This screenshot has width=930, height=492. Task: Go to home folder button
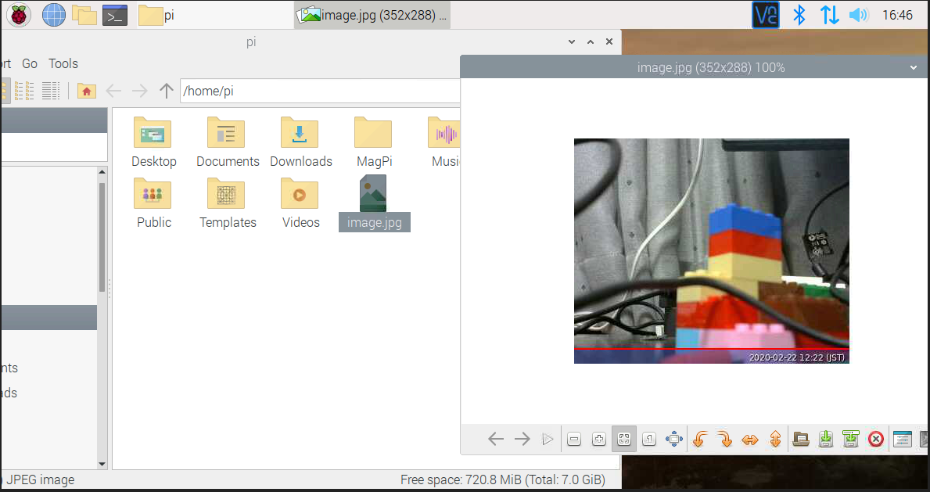[x=86, y=92]
